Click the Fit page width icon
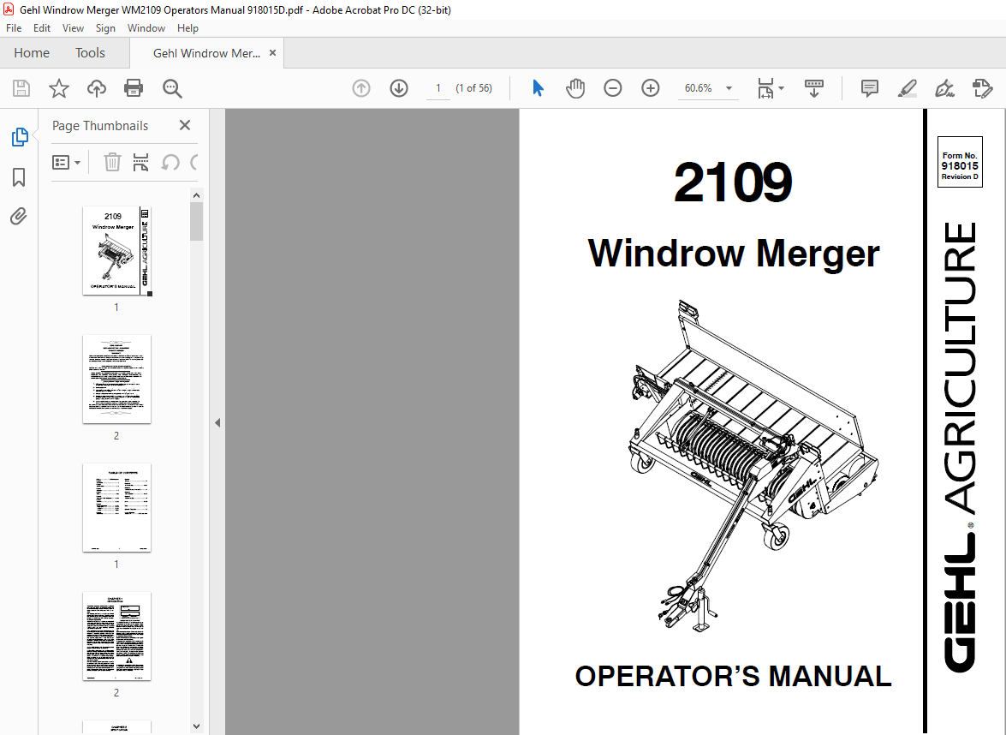Image resolution: width=1006 pixels, height=735 pixels. [765, 88]
